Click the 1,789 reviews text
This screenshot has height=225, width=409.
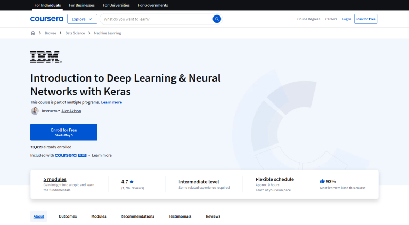(x=133, y=188)
